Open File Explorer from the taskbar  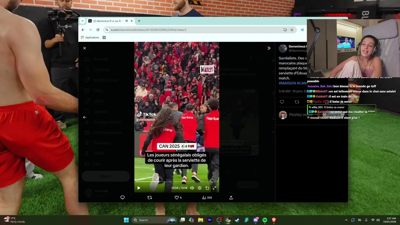click(x=201, y=220)
